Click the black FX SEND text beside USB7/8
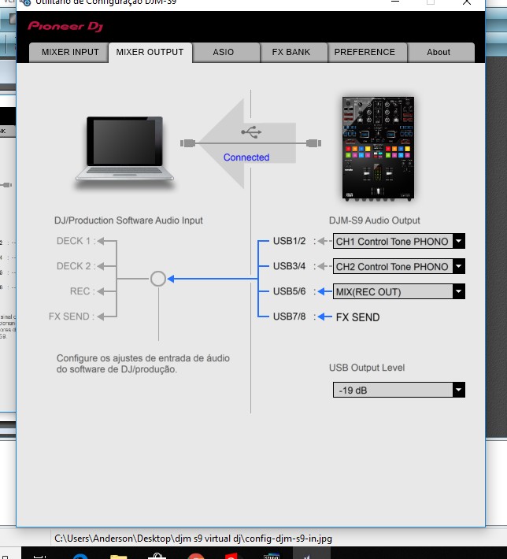Image resolution: width=507 pixels, height=559 pixels. (357, 317)
